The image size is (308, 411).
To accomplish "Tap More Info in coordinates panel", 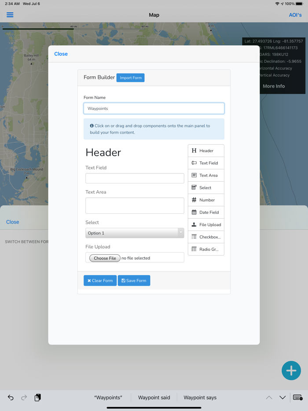I will coord(274,86).
